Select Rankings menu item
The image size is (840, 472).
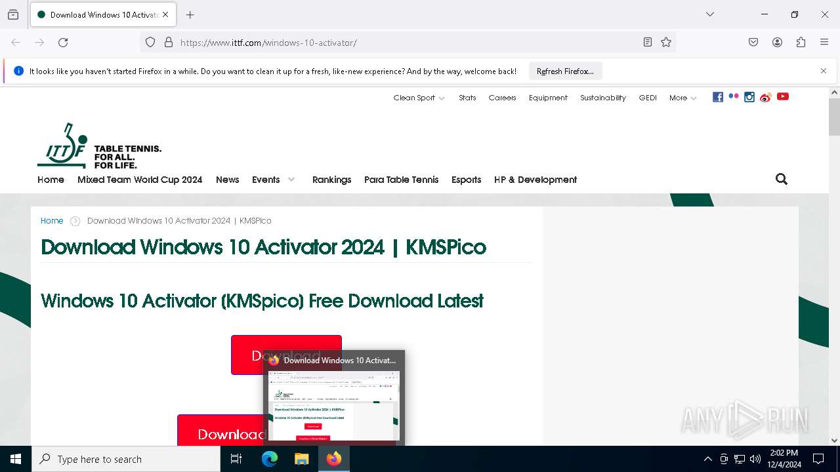tap(331, 180)
